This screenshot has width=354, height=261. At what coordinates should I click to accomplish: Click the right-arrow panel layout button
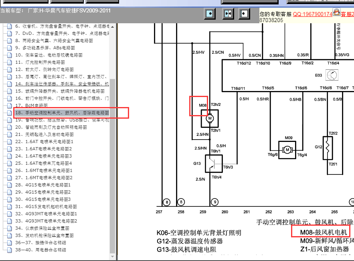pos(210,14)
